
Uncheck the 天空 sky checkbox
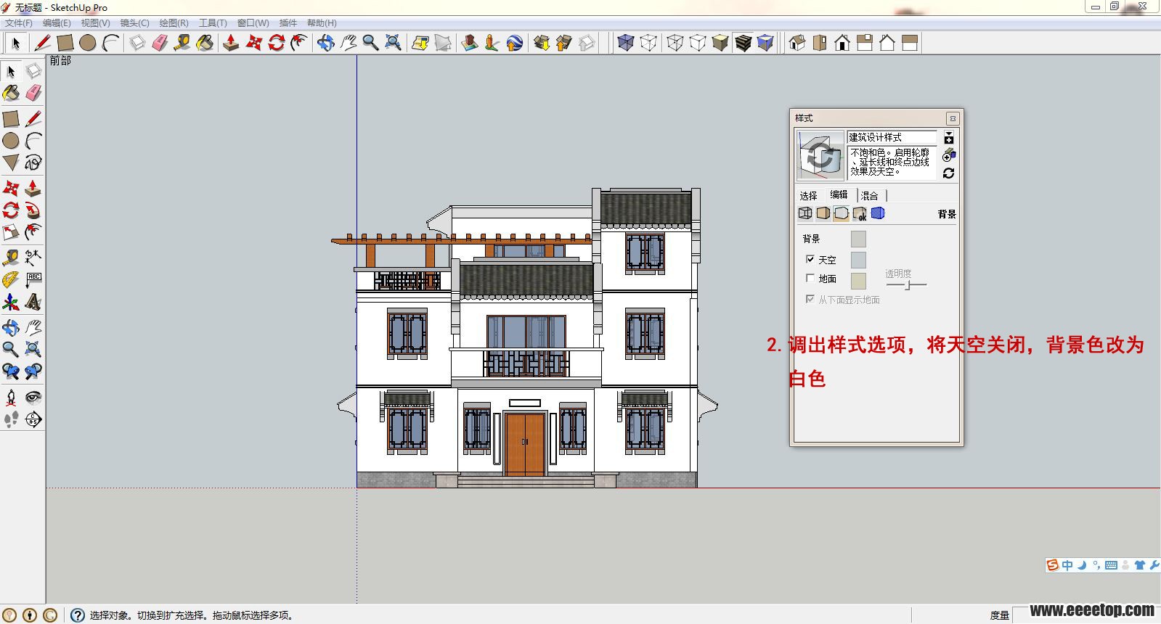(x=810, y=259)
